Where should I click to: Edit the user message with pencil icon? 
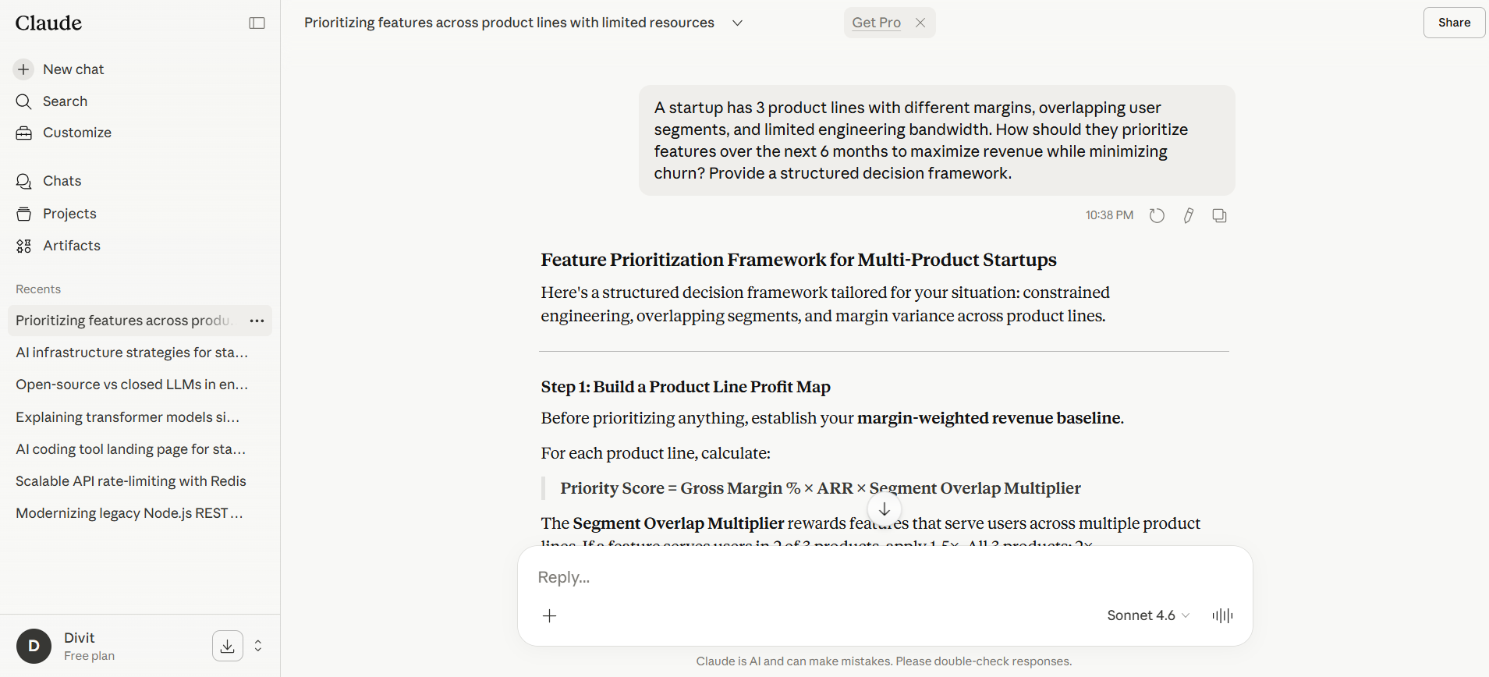1188,215
